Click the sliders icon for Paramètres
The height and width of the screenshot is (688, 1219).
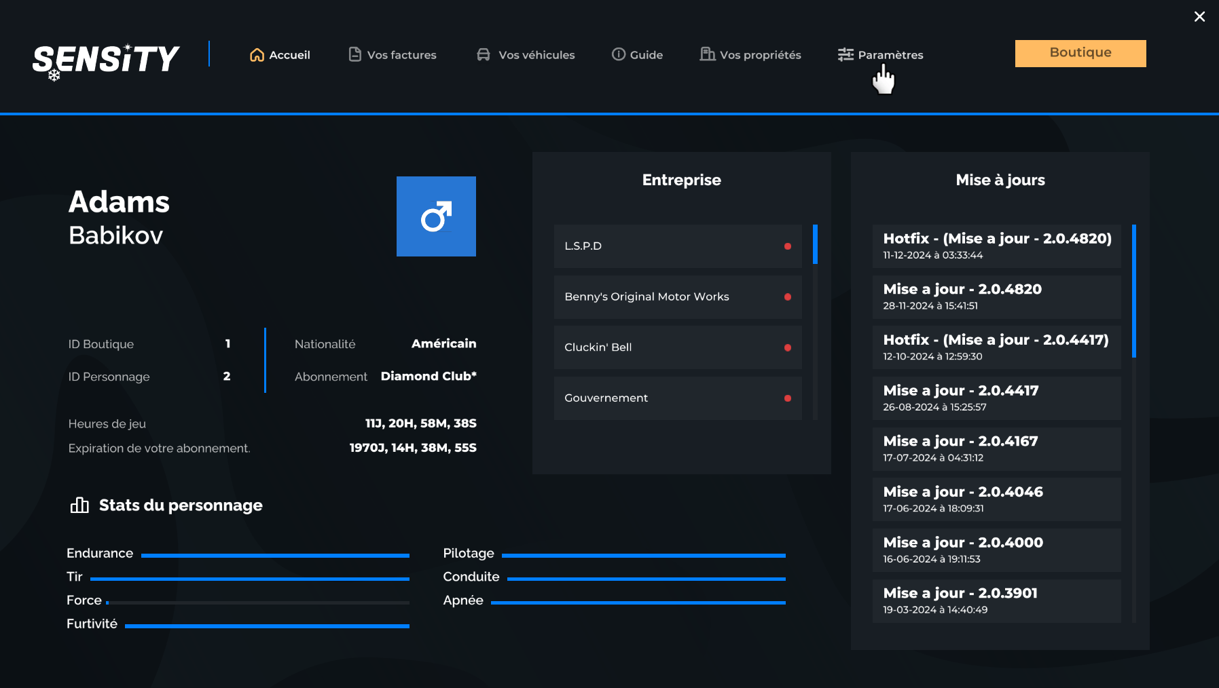coord(845,55)
